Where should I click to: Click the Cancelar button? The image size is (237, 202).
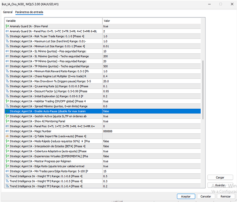click(x=206, y=196)
